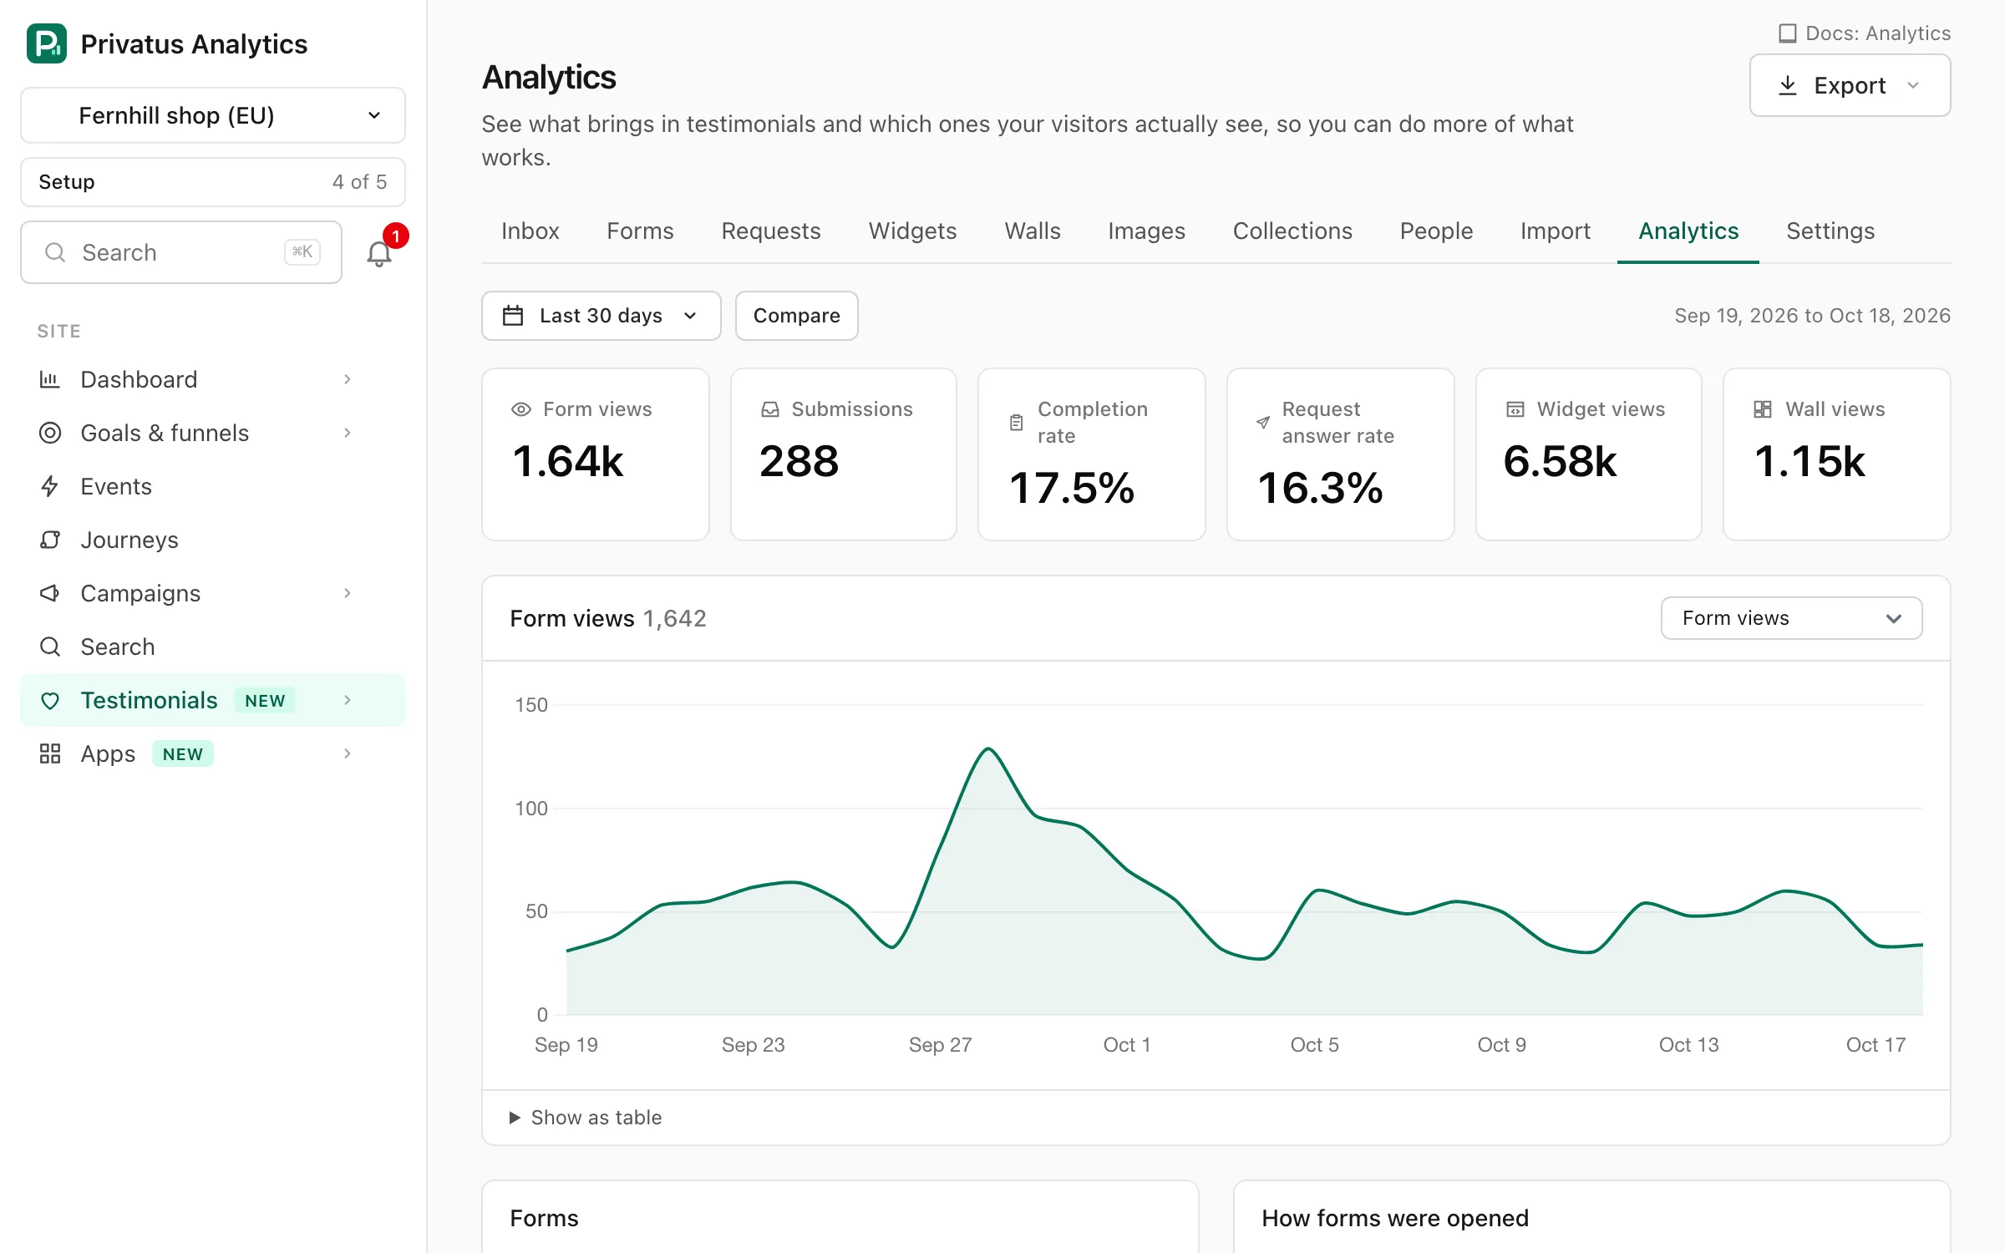Click the Export button
Screen dimensions: 2005x1253
1850,85
